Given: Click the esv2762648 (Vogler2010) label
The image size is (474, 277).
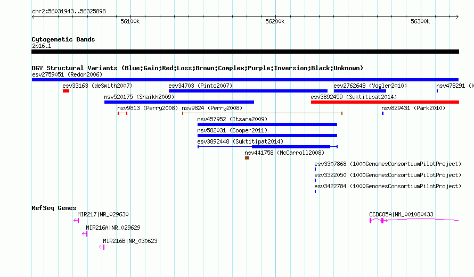Looking at the screenshot, I should (x=370, y=86).
